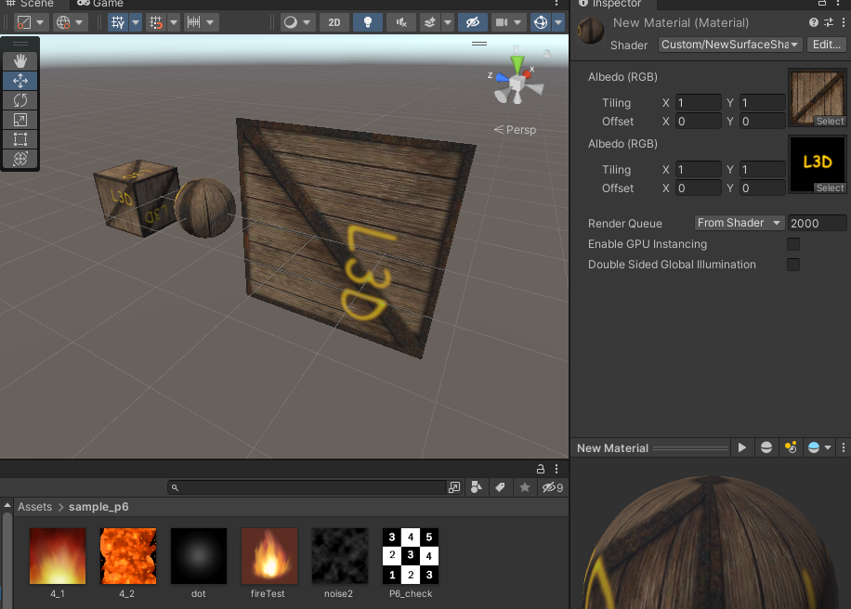The width and height of the screenshot is (851, 609).
Task: Expand grid snapping options arrow
Action: (x=174, y=22)
